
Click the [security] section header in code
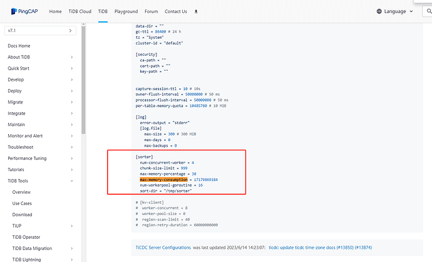(x=147, y=55)
